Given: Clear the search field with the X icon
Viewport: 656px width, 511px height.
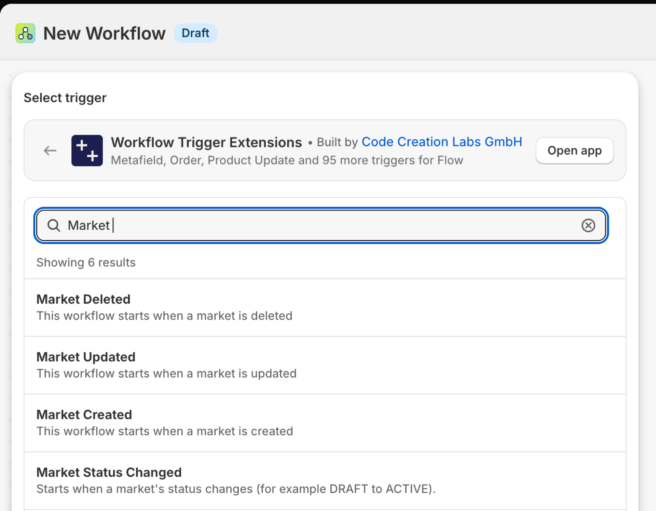Looking at the screenshot, I should click(x=588, y=225).
